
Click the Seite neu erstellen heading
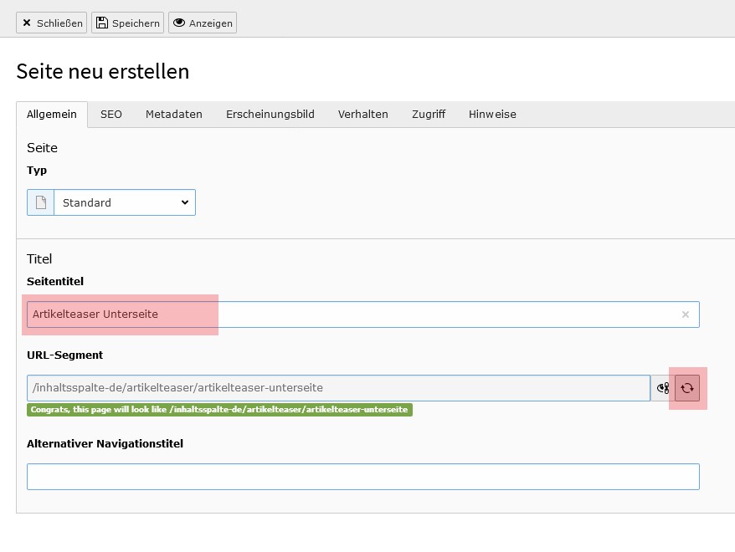pos(103,72)
